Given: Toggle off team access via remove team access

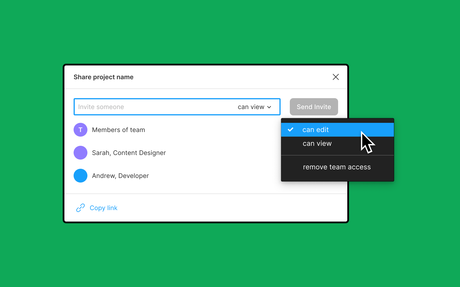Looking at the screenshot, I should 337,167.
